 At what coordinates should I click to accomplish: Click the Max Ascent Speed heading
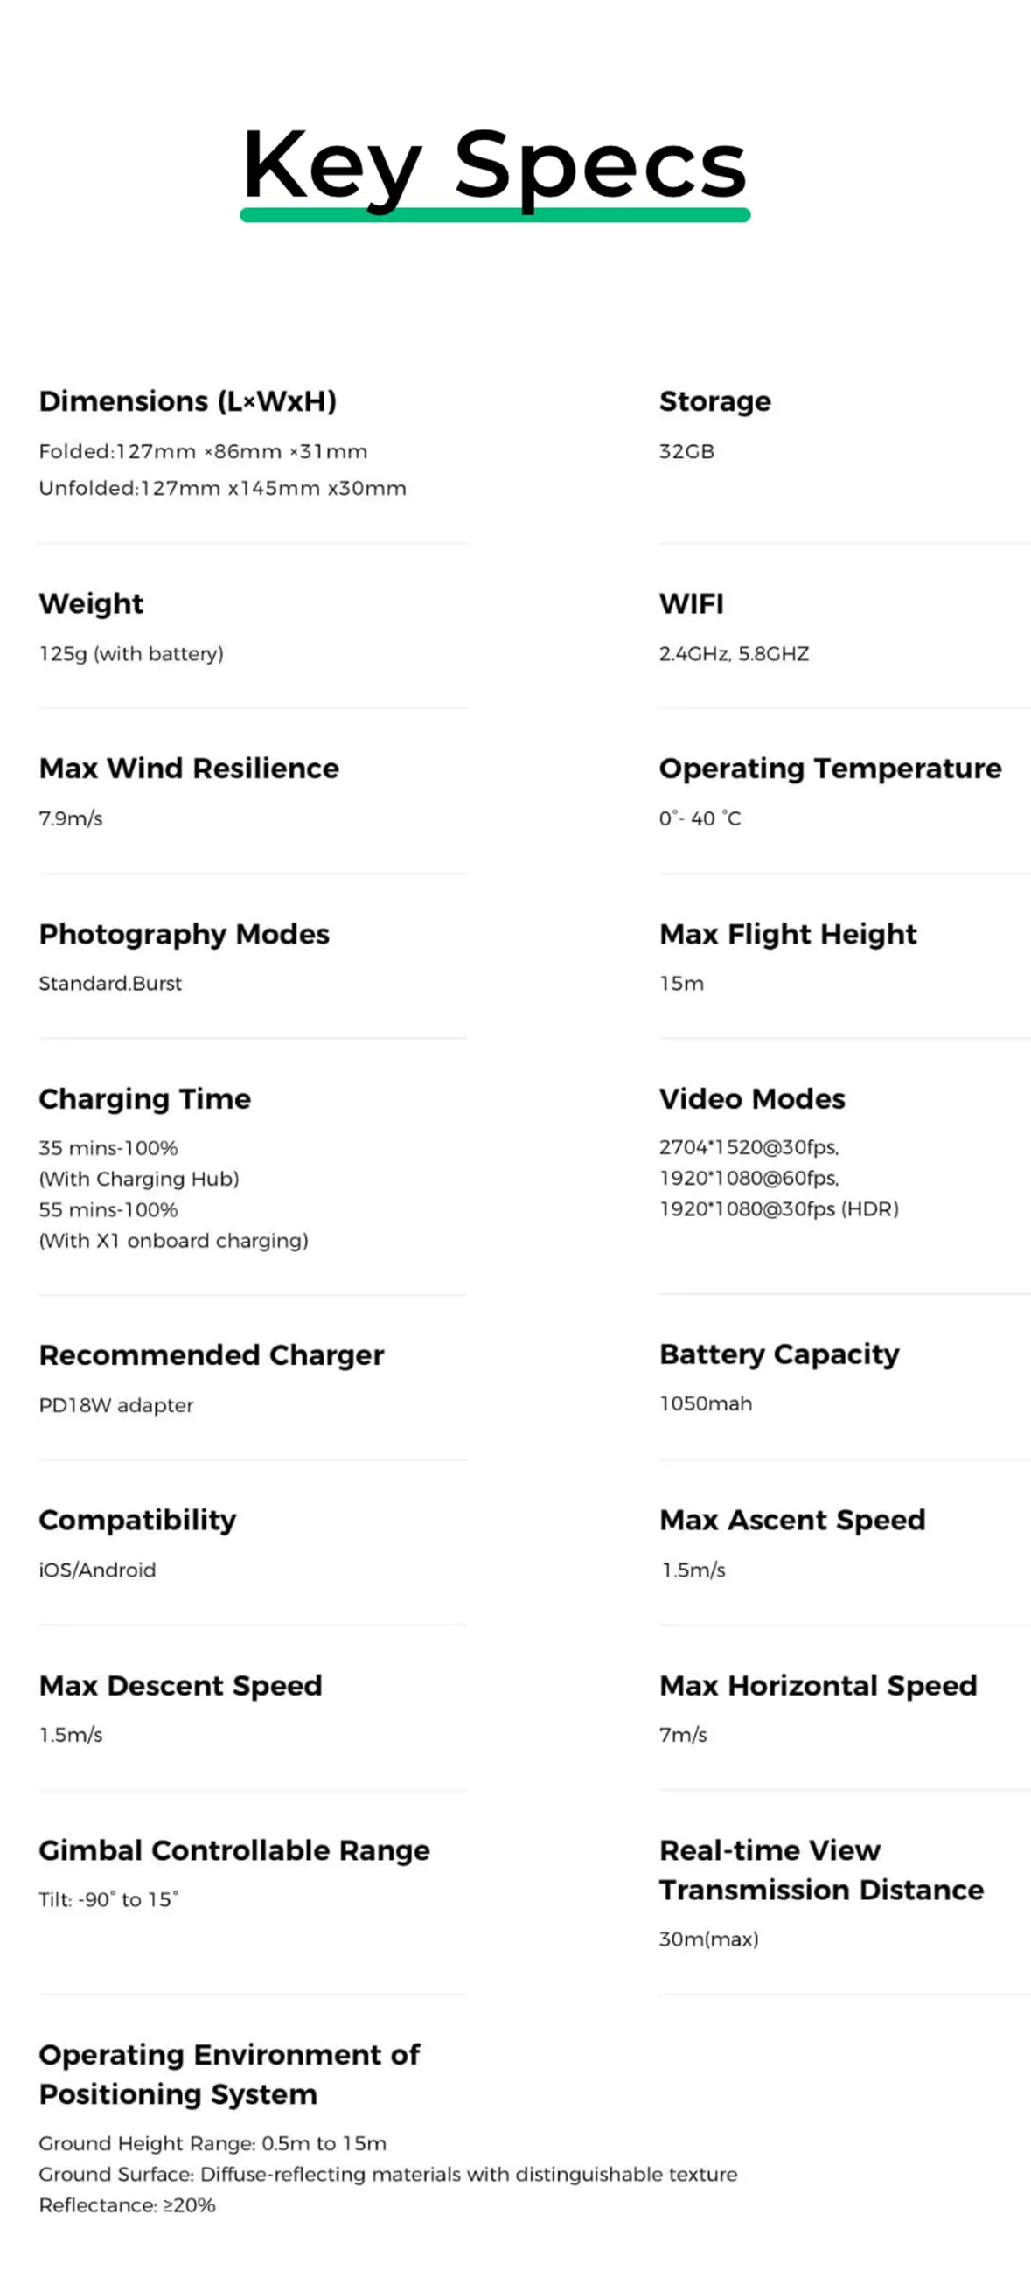click(792, 1521)
